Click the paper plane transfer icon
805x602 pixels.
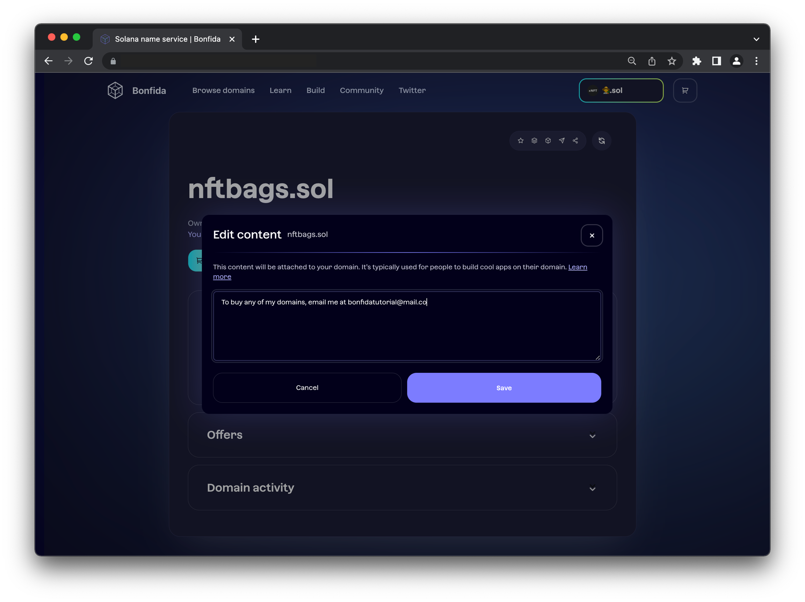(x=561, y=140)
